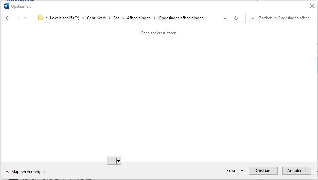
Task: Click the Zoeken in Opgeslagen afbeeldingen search field
Action: point(279,18)
